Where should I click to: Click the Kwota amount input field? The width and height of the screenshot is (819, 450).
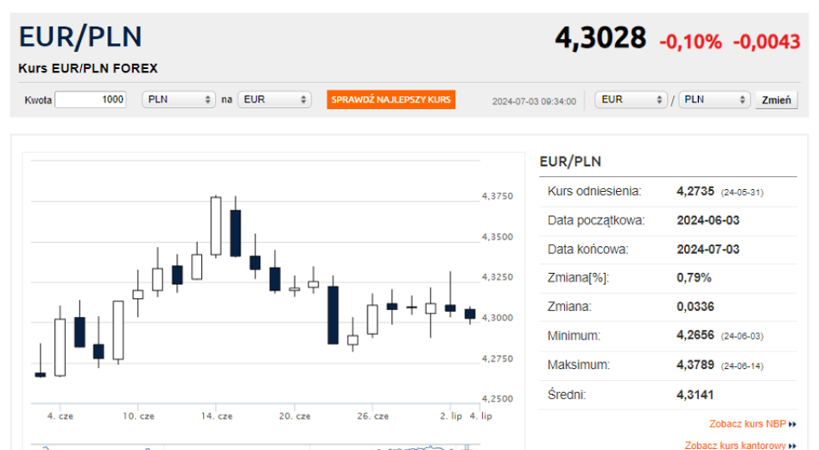tap(91, 99)
